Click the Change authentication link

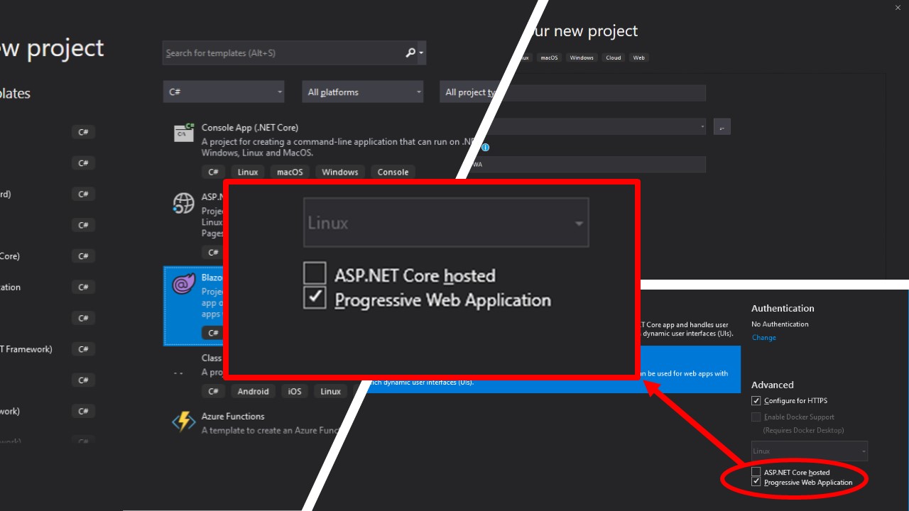coord(764,337)
